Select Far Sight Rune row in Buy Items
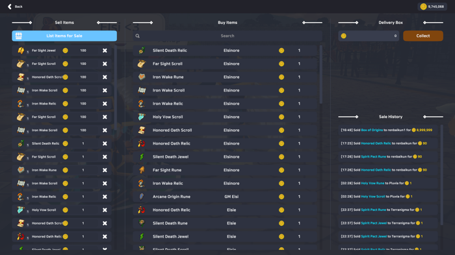The width and height of the screenshot is (455, 255). [x=225, y=170]
